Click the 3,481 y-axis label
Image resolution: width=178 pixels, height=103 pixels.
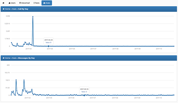coord(8,31)
